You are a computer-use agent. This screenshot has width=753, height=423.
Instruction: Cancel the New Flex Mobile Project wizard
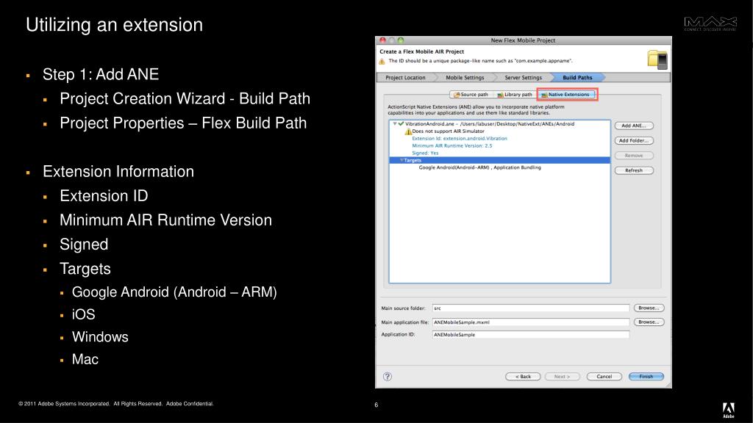click(x=604, y=377)
